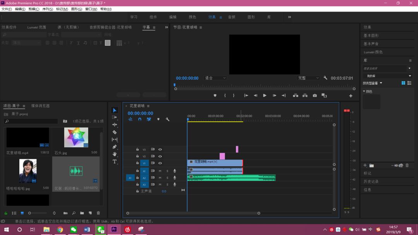418x235 pixels.
Task: Step forward one frame
Action: click(274, 95)
